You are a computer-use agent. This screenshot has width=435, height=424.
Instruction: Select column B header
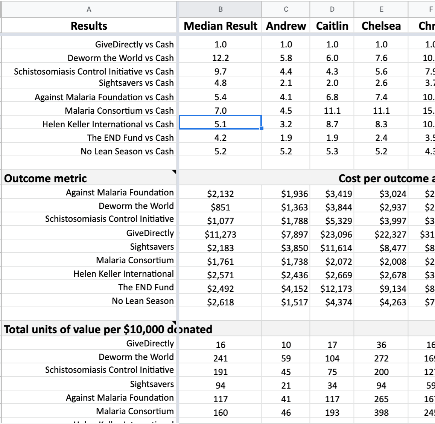coord(221,9)
